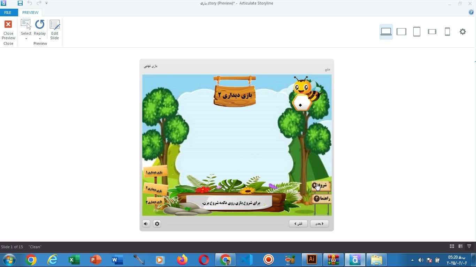Open Google Chrome from the taskbar
This screenshot has height=267, width=476.
tap(31, 260)
